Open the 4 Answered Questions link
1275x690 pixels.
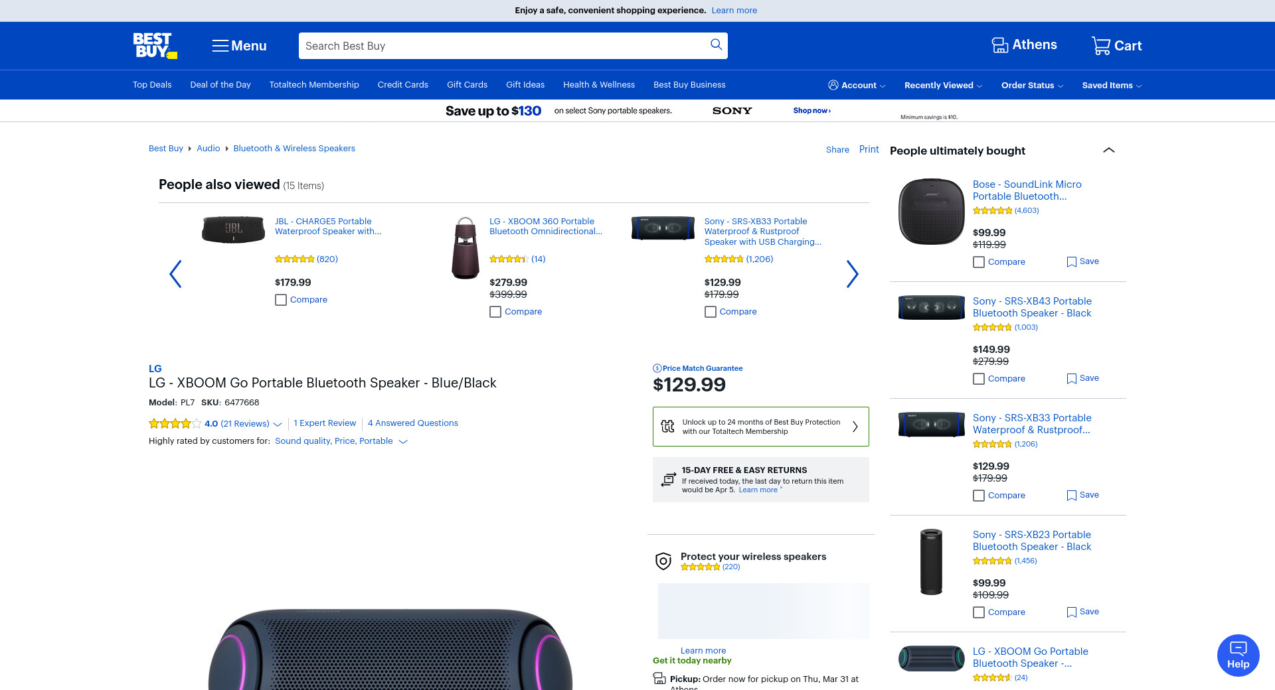(412, 423)
